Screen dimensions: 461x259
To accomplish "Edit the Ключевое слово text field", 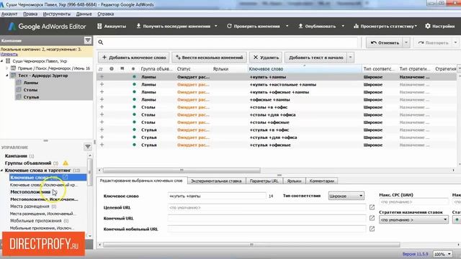I will 217,196.
